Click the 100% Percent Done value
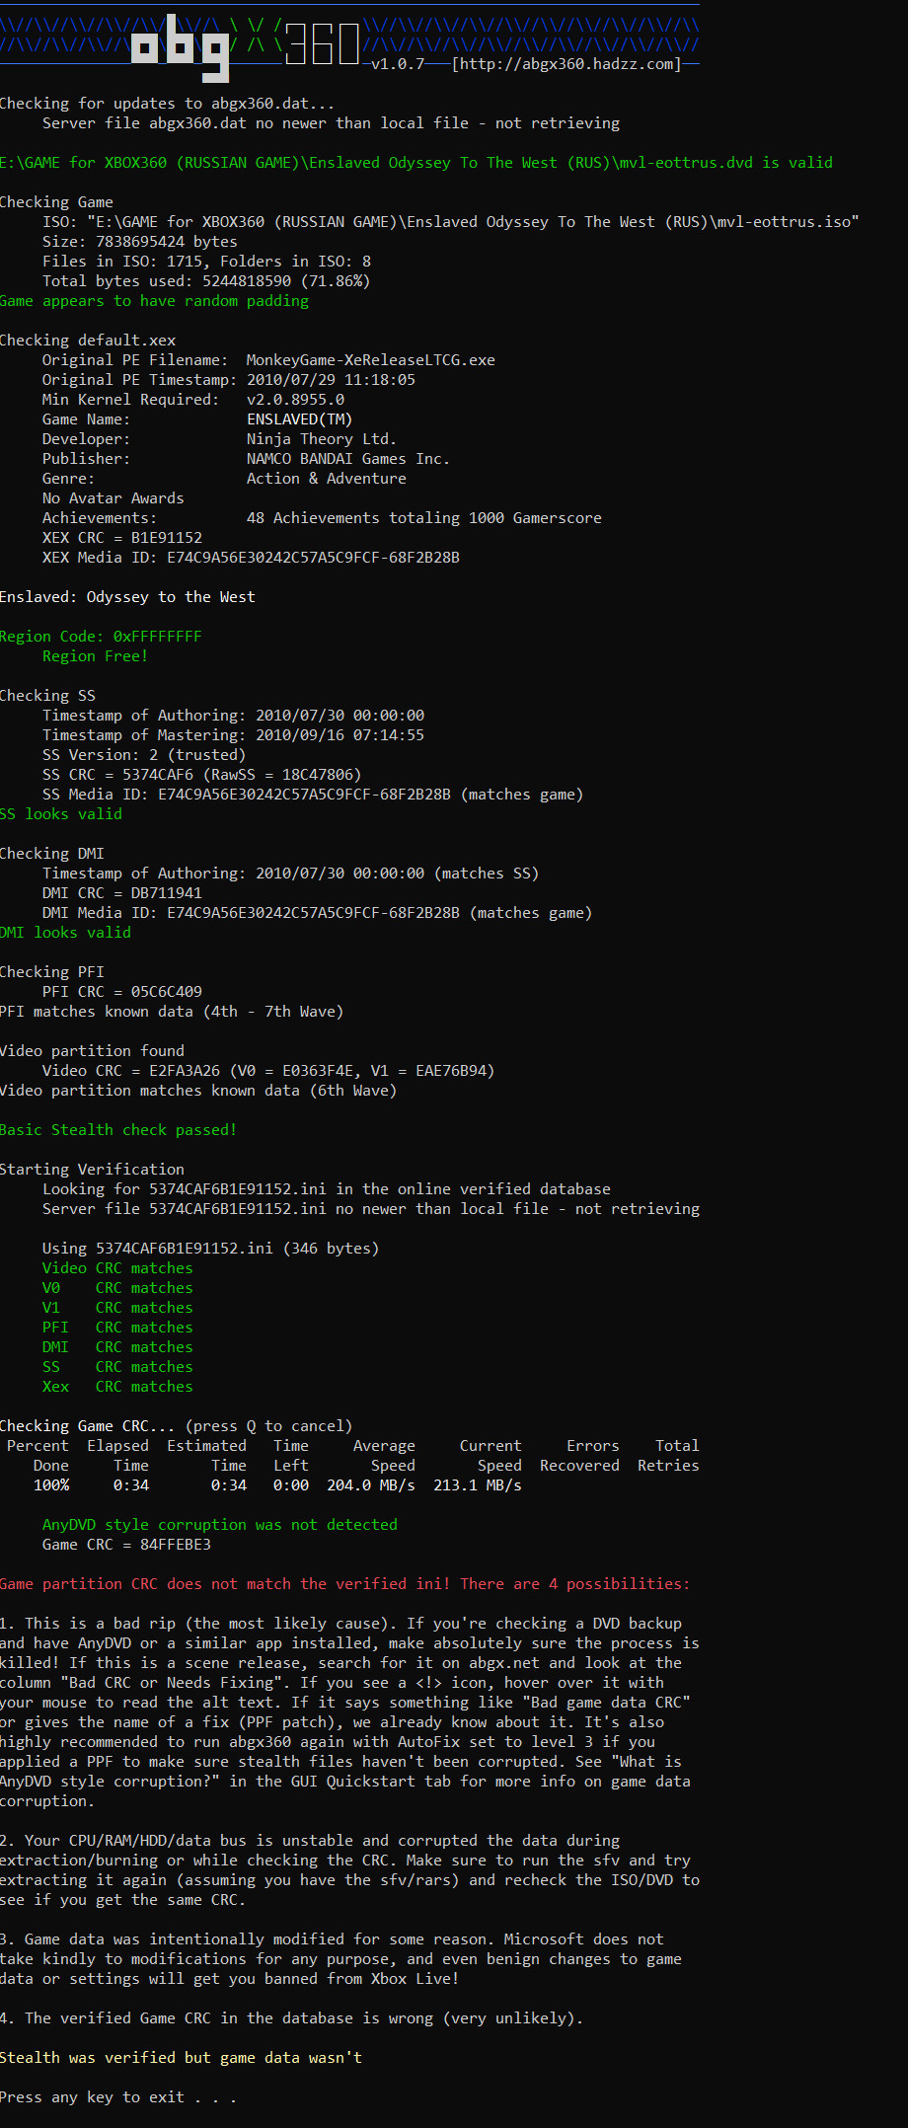The image size is (908, 2128). coord(51,1485)
